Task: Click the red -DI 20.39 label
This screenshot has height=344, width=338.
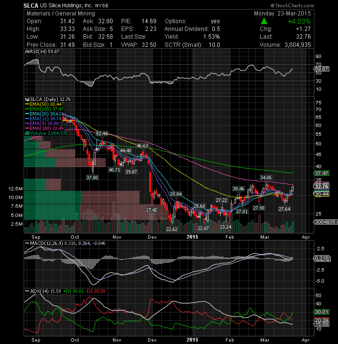Action: pos(95,291)
